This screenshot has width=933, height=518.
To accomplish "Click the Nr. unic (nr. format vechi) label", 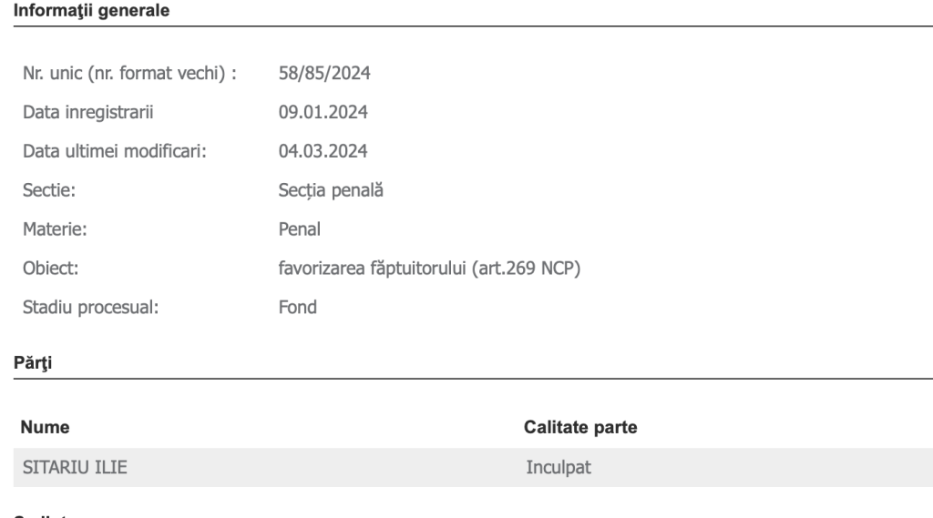I will (x=130, y=74).
